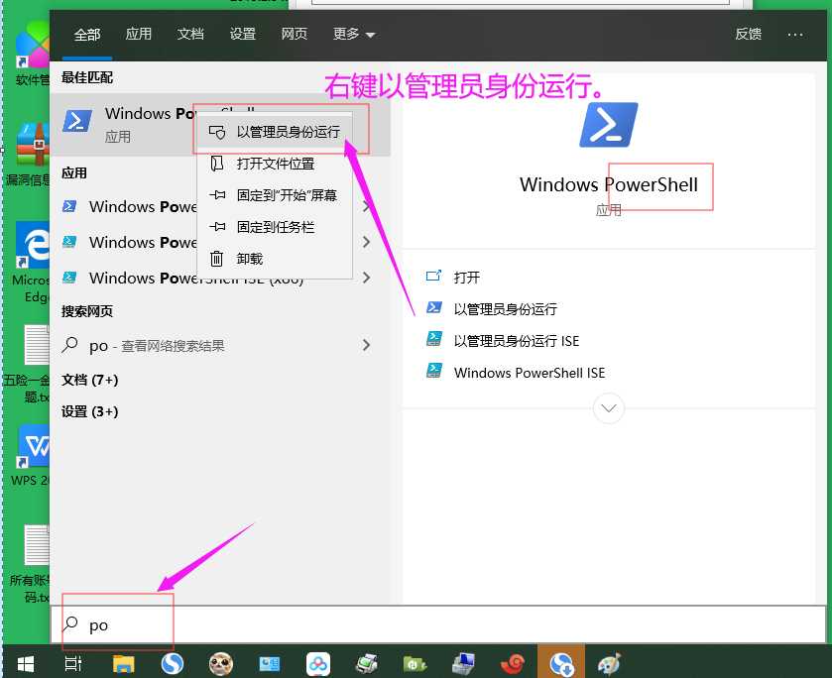Select 固定到任务栏 in context menu
This screenshot has height=678, width=832.
coord(275,227)
